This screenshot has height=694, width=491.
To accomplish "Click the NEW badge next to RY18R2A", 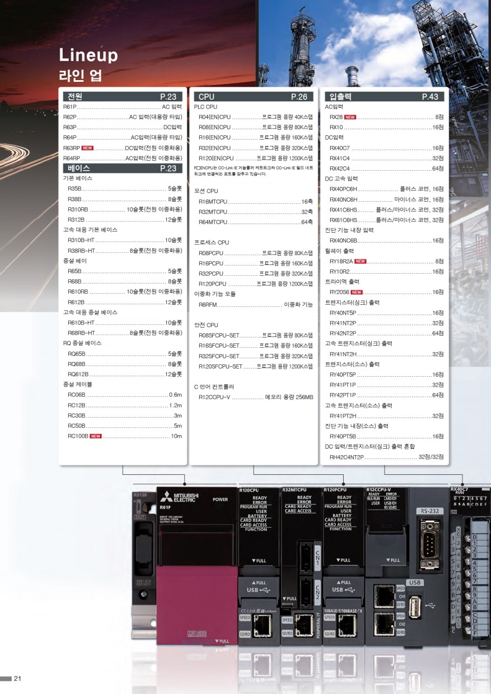I will 360,261.
